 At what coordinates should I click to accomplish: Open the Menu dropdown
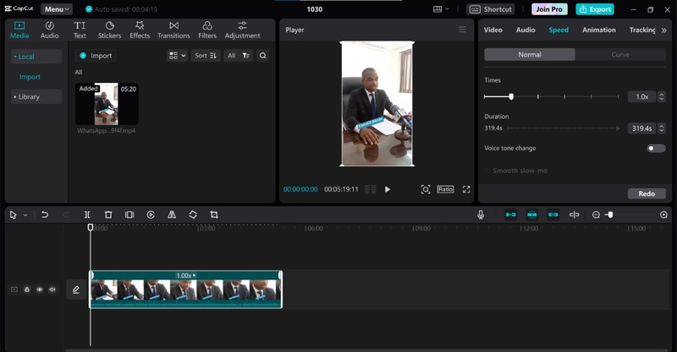tap(57, 9)
